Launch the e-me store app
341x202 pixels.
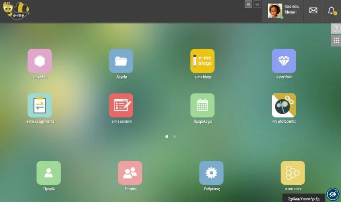pos(293,173)
